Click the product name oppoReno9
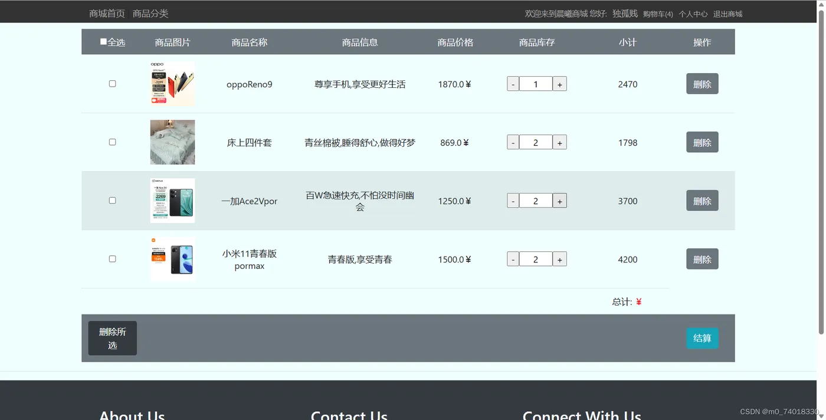 pyautogui.click(x=250, y=84)
